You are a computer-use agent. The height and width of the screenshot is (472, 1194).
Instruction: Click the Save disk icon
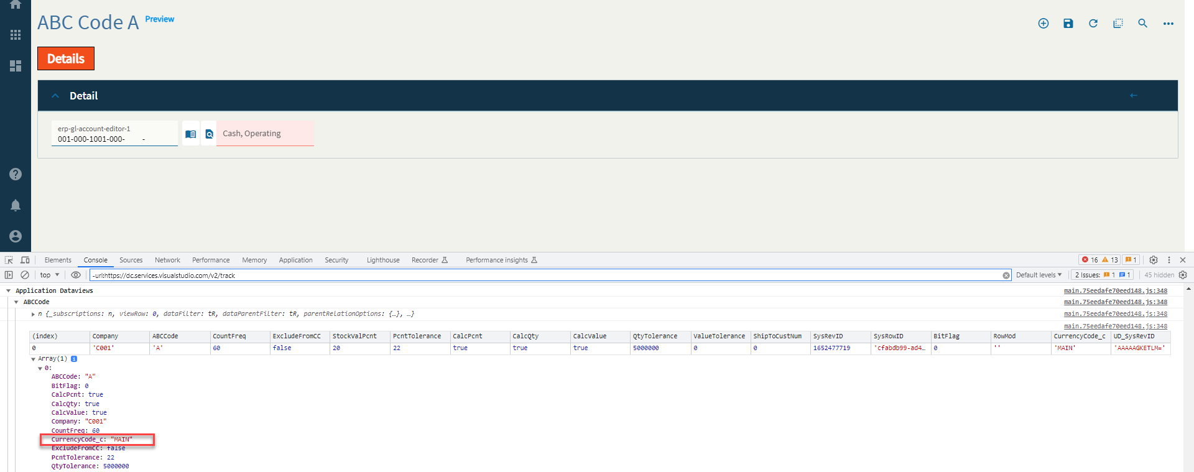pyautogui.click(x=1068, y=23)
